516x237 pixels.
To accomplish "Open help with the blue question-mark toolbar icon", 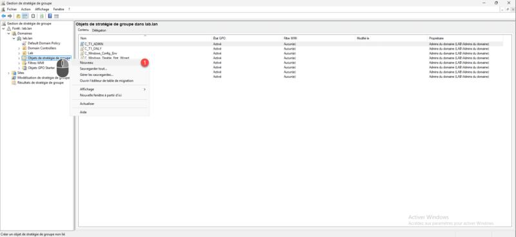I will click(50, 15).
